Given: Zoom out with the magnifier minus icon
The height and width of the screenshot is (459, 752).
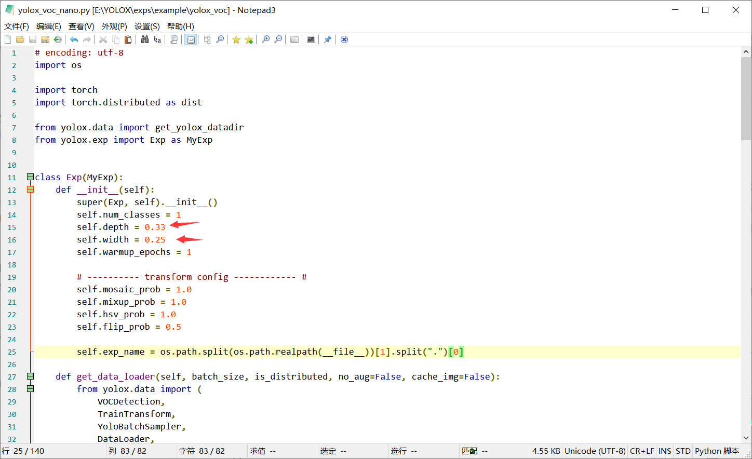Looking at the screenshot, I should 278,39.
